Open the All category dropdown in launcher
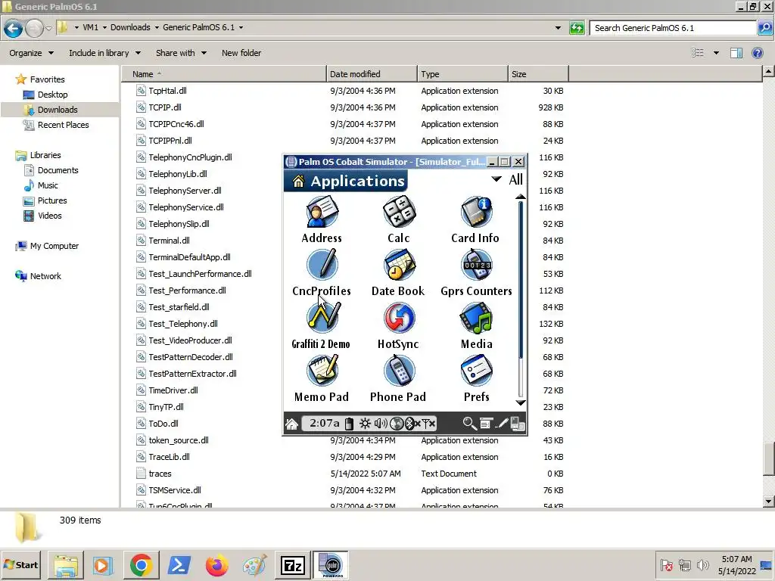 click(508, 179)
